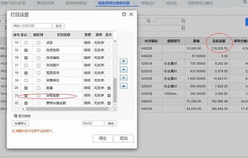248x158 pixels.
Task: Enable display for the 项目 column
Action: 26,43
